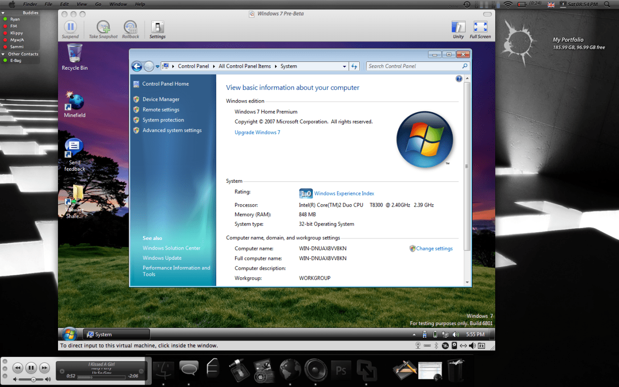Image resolution: width=619 pixels, height=387 pixels.
Task: Open Finder from the Dock
Action: coord(163,371)
